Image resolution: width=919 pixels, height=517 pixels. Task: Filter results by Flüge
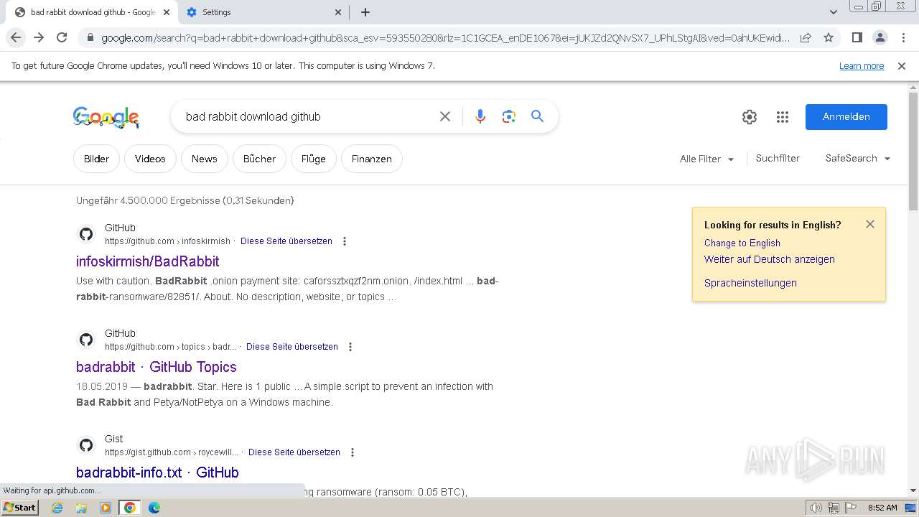[314, 159]
